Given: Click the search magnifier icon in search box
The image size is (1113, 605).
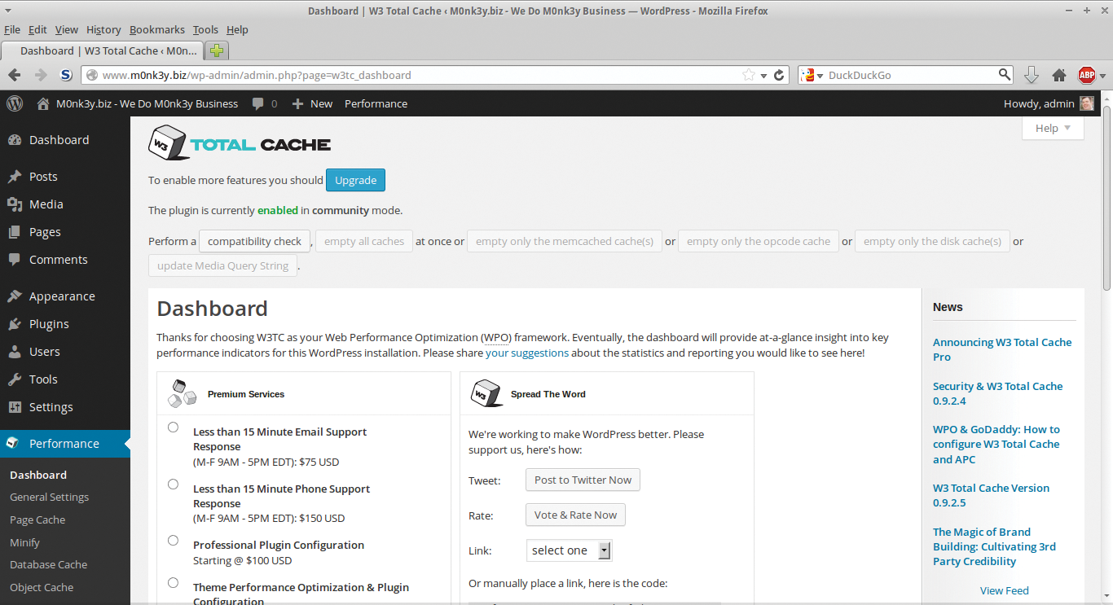Looking at the screenshot, I should point(1005,75).
